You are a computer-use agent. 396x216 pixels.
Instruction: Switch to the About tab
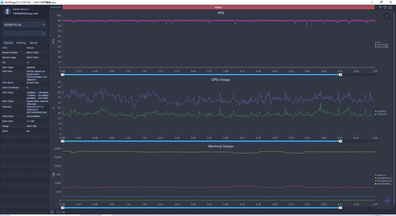[33, 43]
